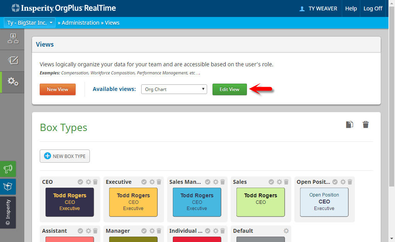Click the copy icon beside Box Types
Image resolution: width=395 pixels, height=242 pixels.
[349, 124]
